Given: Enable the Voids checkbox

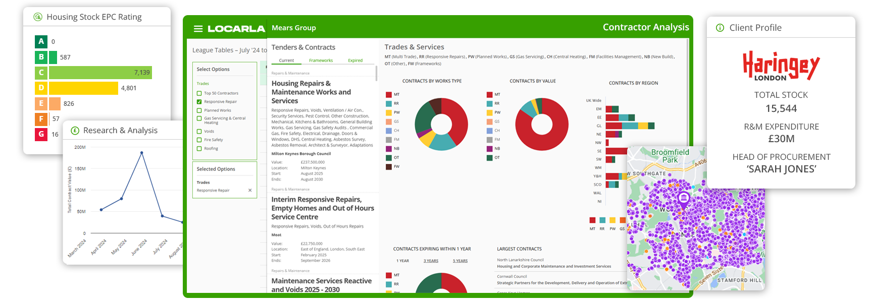Looking at the screenshot, I should 199,132.
